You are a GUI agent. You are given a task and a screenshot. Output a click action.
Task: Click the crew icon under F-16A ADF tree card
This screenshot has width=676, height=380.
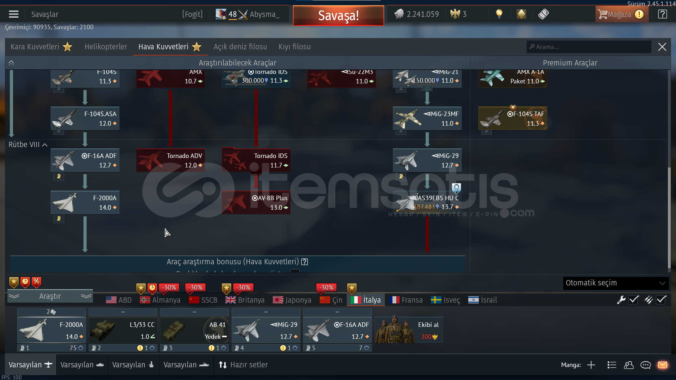click(59, 176)
